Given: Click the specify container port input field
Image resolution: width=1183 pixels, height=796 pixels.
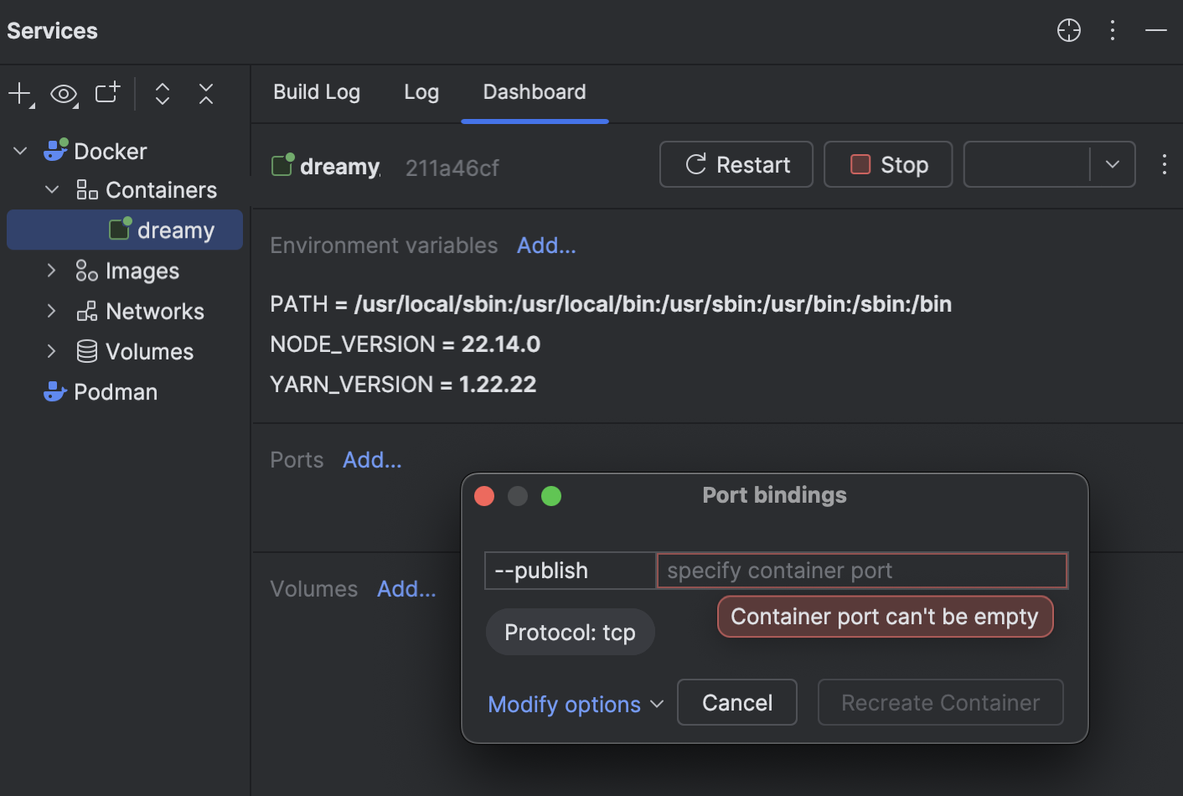Looking at the screenshot, I should pos(861,571).
